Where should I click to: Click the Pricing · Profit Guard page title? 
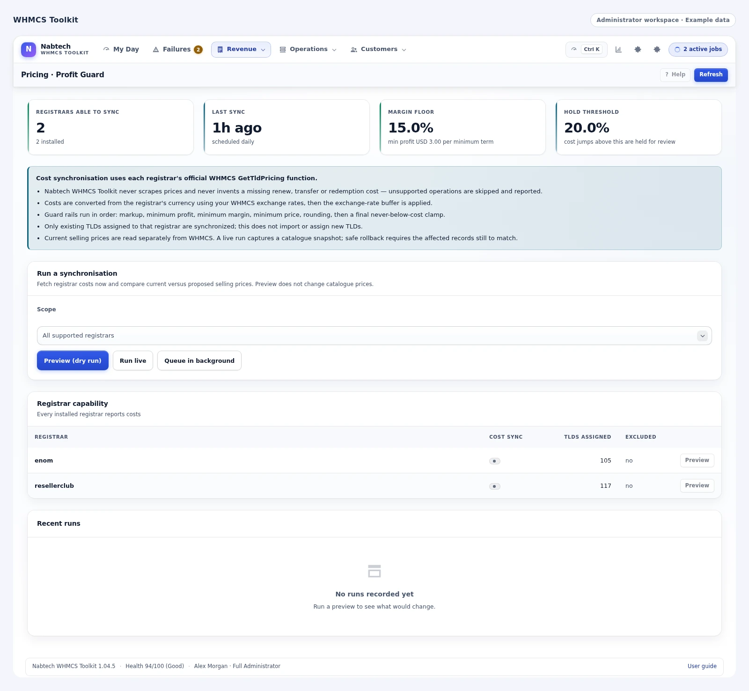63,75
